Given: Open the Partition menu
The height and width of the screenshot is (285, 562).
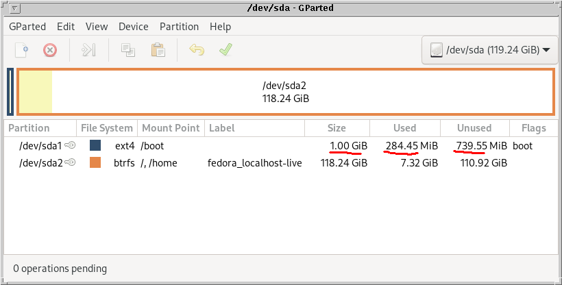Looking at the screenshot, I should point(179,27).
